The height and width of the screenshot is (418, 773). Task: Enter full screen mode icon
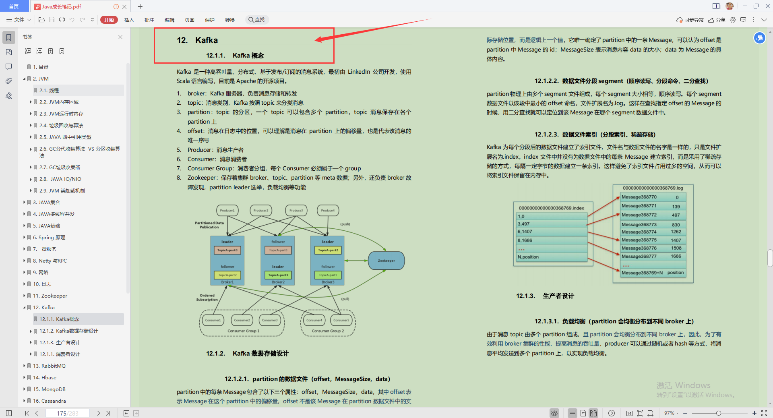[x=764, y=413]
